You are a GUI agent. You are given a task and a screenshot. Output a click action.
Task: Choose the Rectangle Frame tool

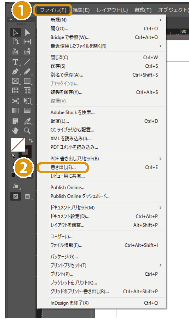[x=16, y=81]
